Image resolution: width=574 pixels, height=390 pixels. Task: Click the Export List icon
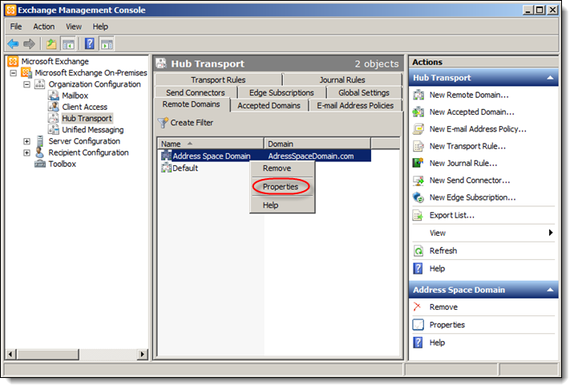click(x=418, y=215)
